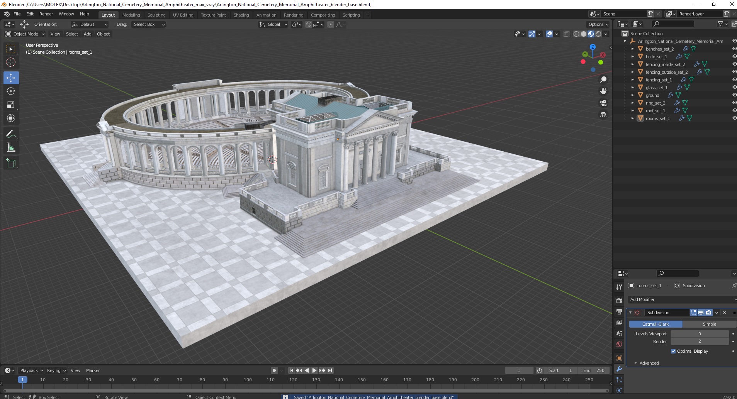Toggle Subdivision modifier render camera icon
The width and height of the screenshot is (737, 399).
coord(708,313)
